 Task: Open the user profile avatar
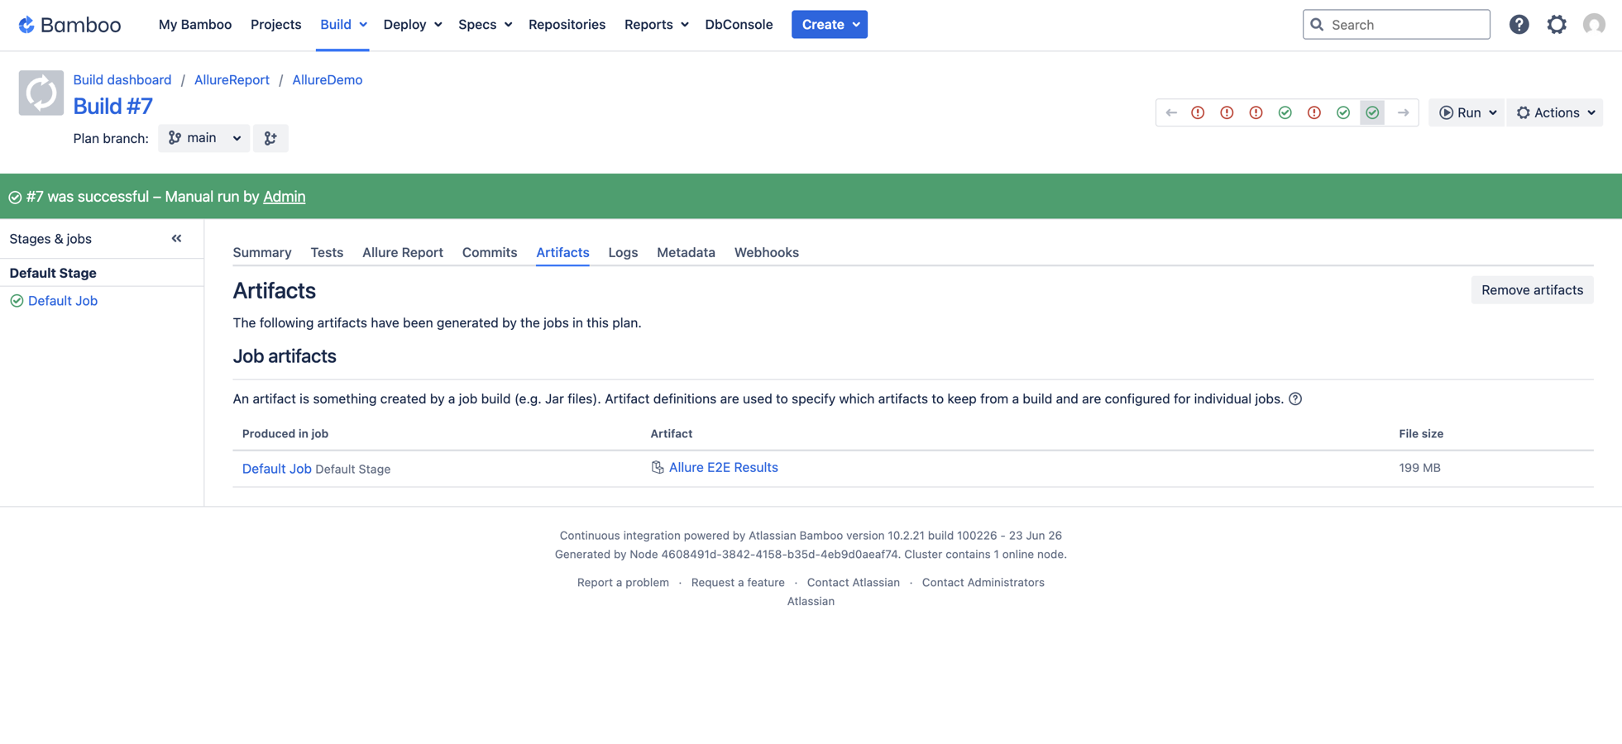point(1594,25)
